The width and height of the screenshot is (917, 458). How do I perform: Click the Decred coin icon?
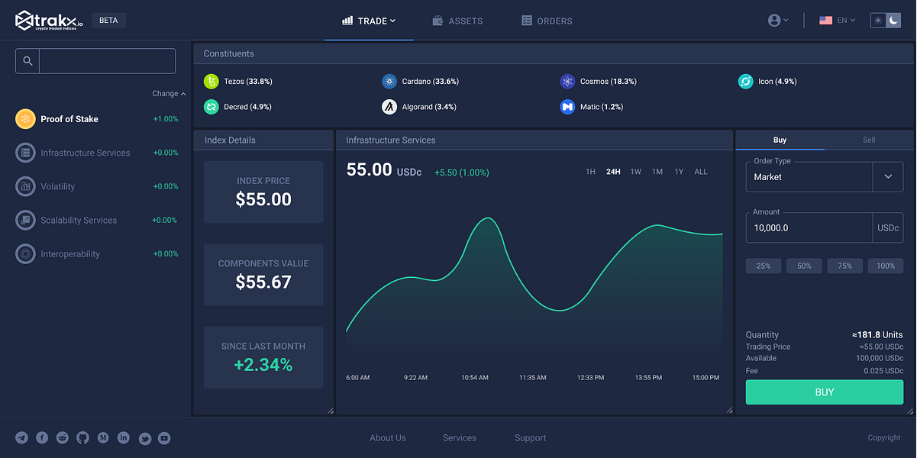[x=211, y=107]
